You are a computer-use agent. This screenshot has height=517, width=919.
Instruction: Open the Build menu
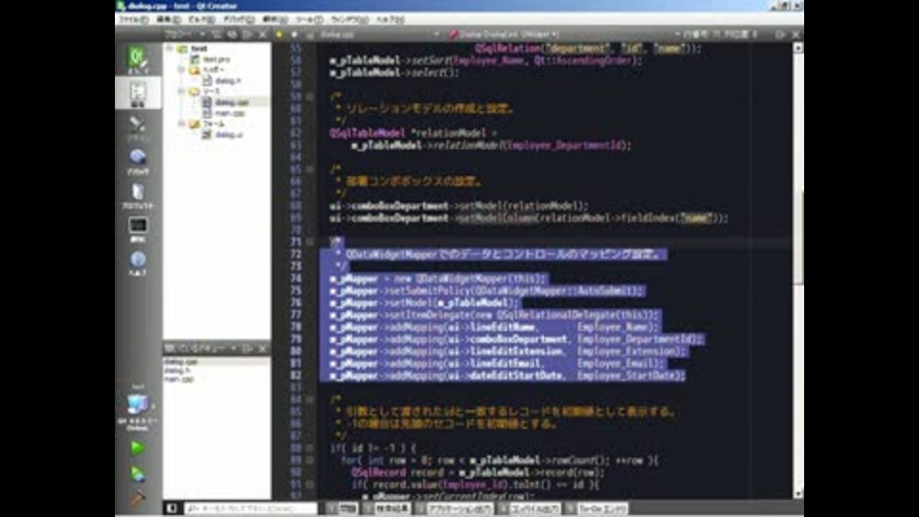(201, 19)
